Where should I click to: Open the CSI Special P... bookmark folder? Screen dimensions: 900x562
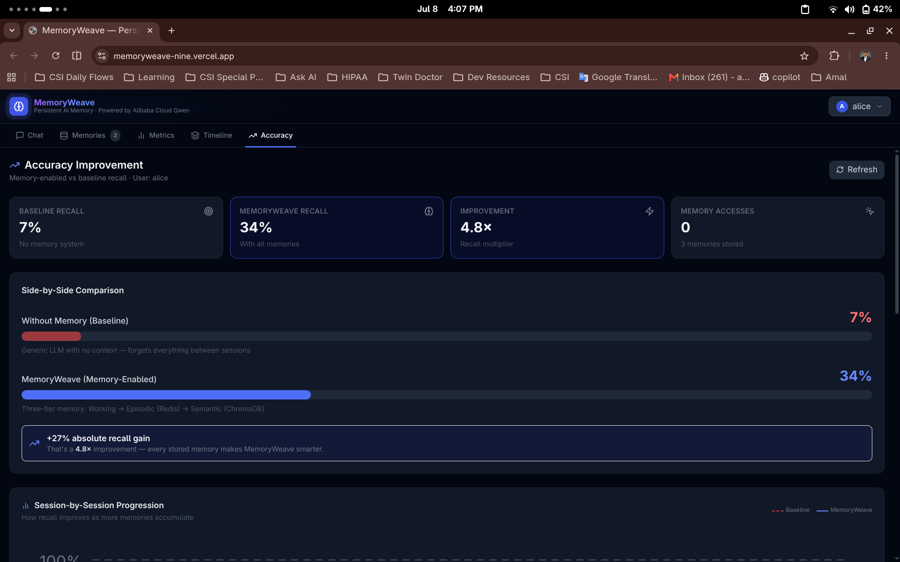click(224, 77)
